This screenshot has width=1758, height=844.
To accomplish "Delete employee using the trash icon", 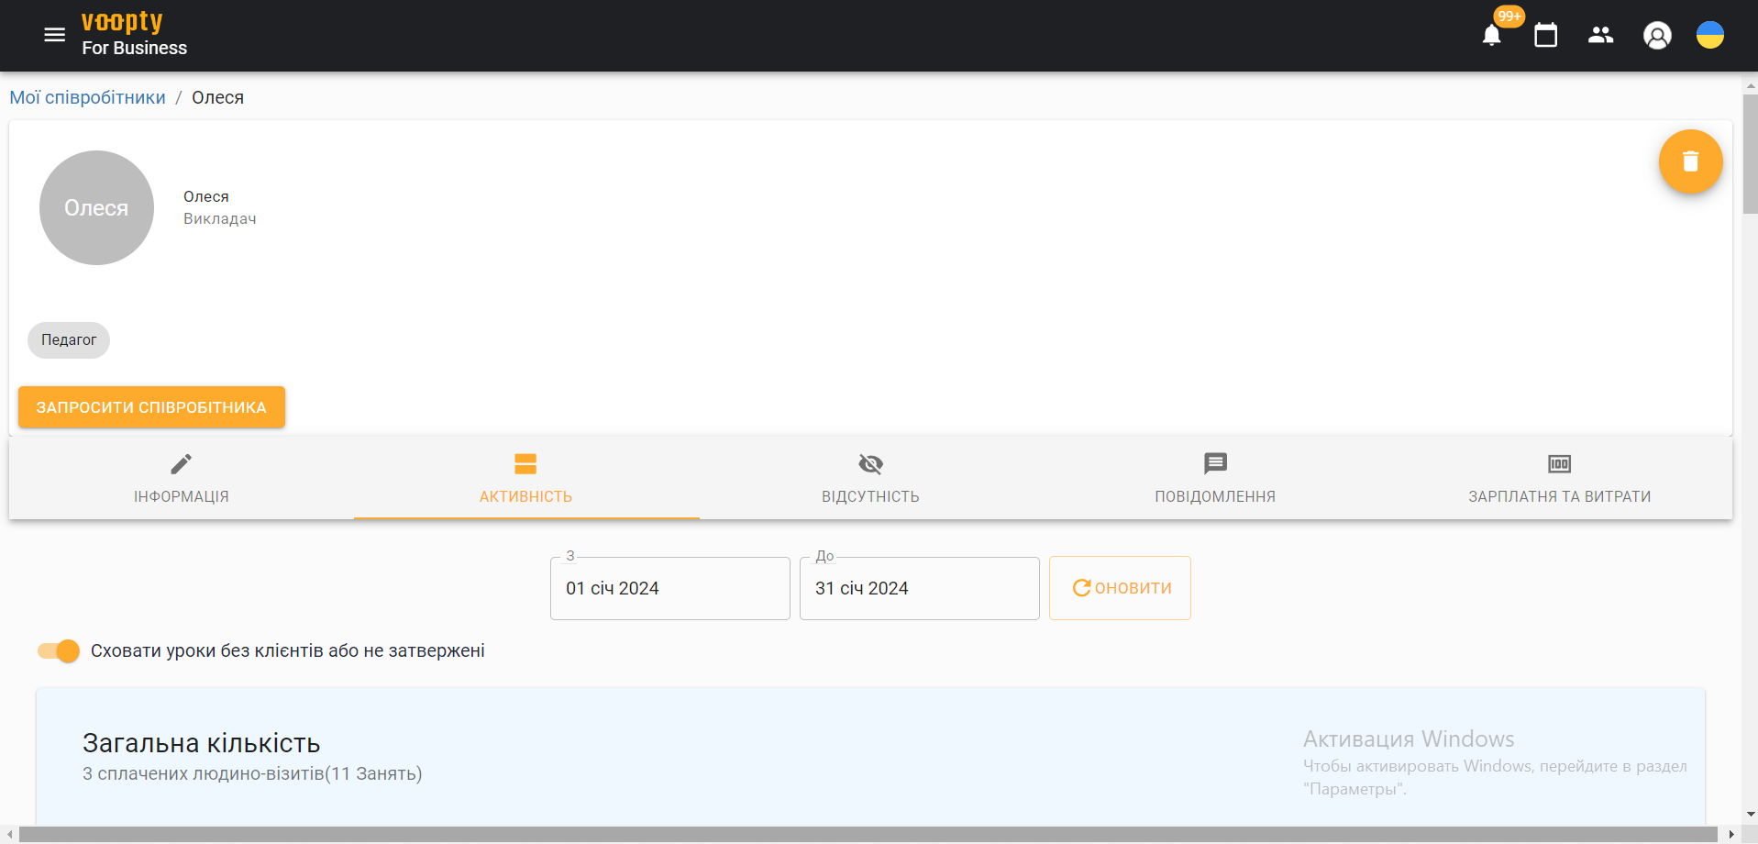I will 1690,161.
